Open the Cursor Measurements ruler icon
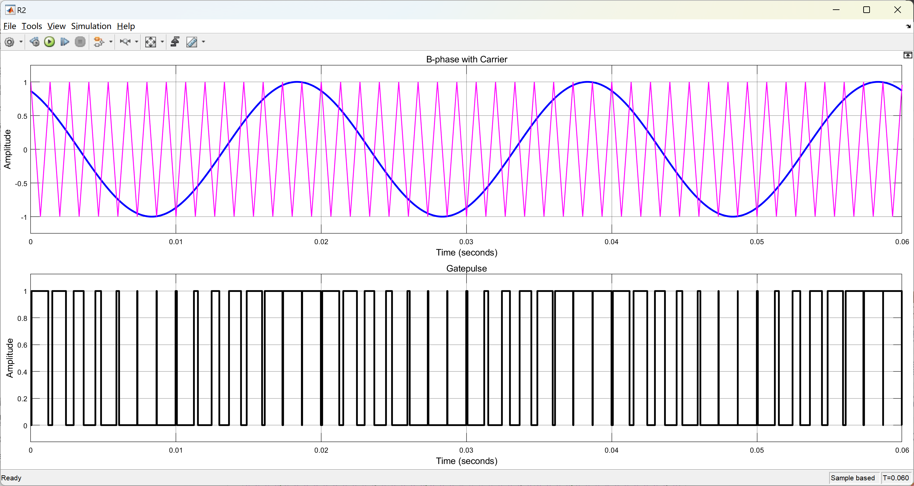This screenshot has height=486, width=914. (192, 42)
